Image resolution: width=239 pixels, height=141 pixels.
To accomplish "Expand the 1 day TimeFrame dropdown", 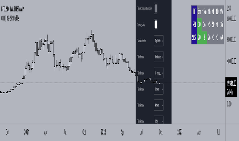I will pos(159,120).
